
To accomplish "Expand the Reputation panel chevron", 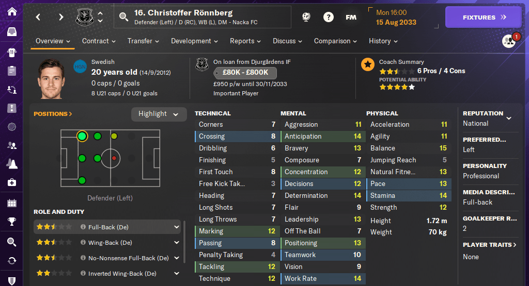I will 509,118.
